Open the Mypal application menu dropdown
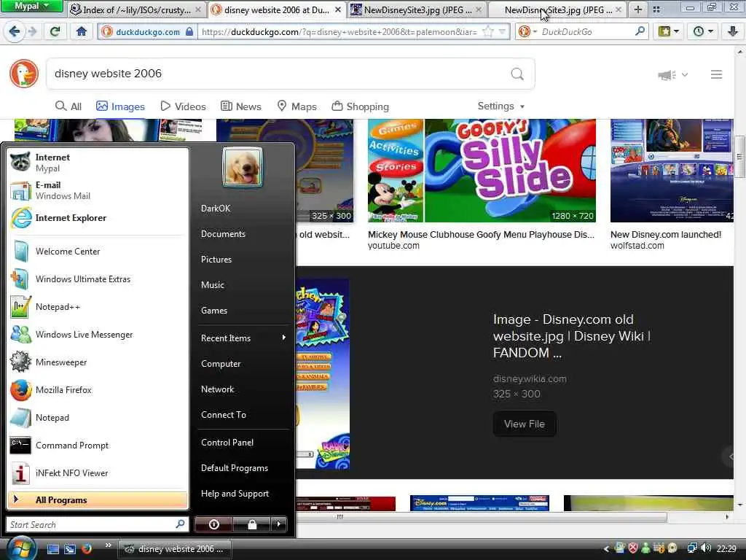This screenshot has width=746, height=560. [31, 6]
